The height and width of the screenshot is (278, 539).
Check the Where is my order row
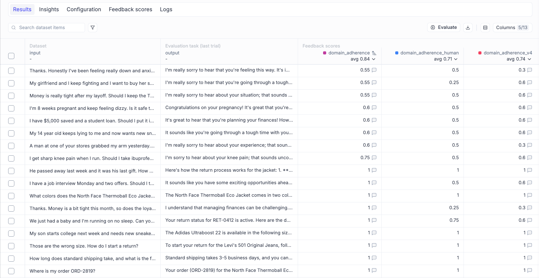[x=11, y=271]
